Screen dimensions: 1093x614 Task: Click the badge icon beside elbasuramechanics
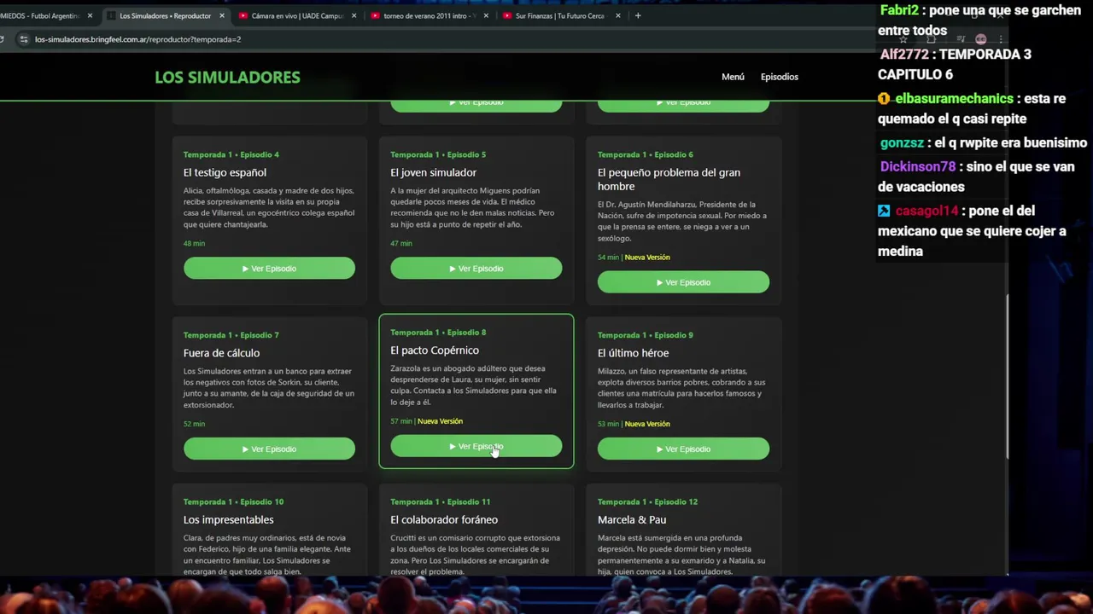(x=884, y=98)
